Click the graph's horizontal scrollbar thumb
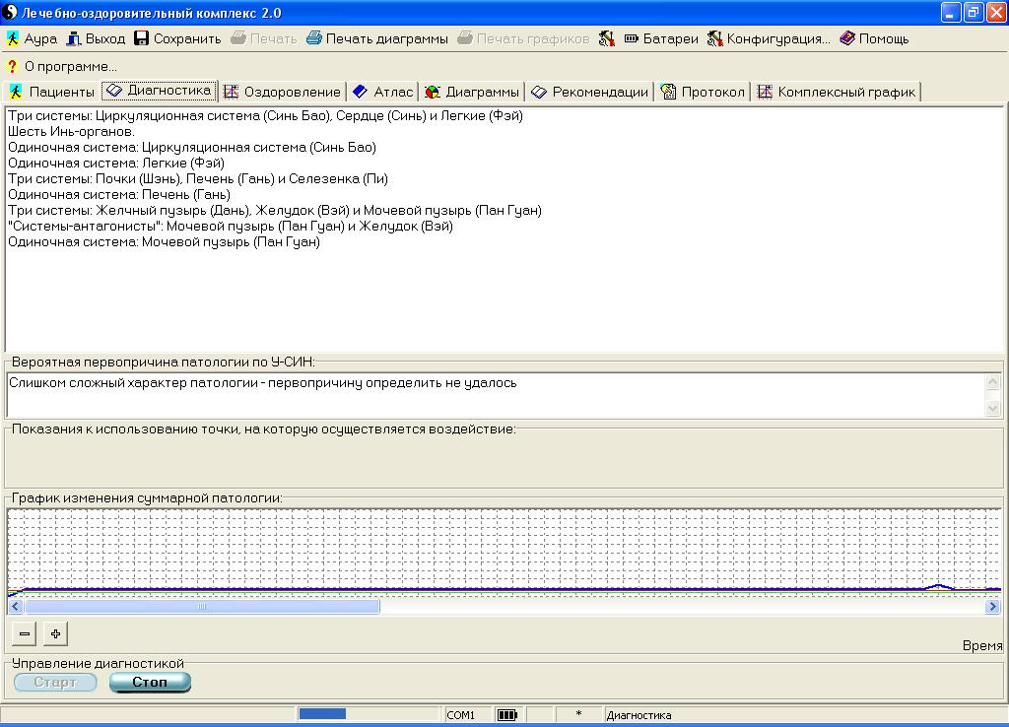 (x=202, y=607)
